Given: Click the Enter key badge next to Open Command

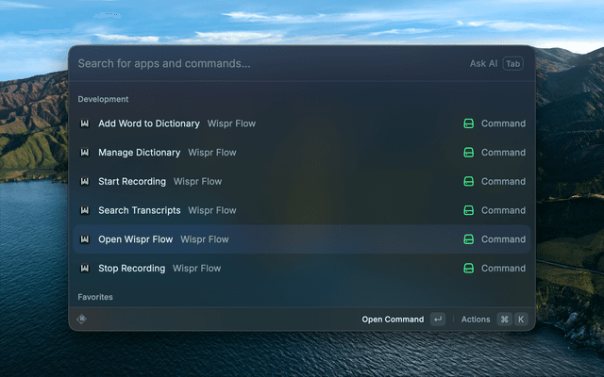Looking at the screenshot, I should point(438,320).
